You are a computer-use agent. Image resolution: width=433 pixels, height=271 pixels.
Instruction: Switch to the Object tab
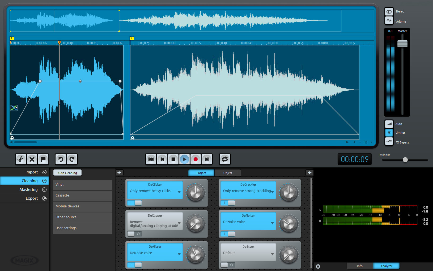point(228,173)
